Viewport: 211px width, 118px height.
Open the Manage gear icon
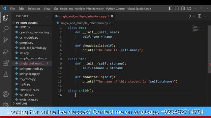click(6, 105)
